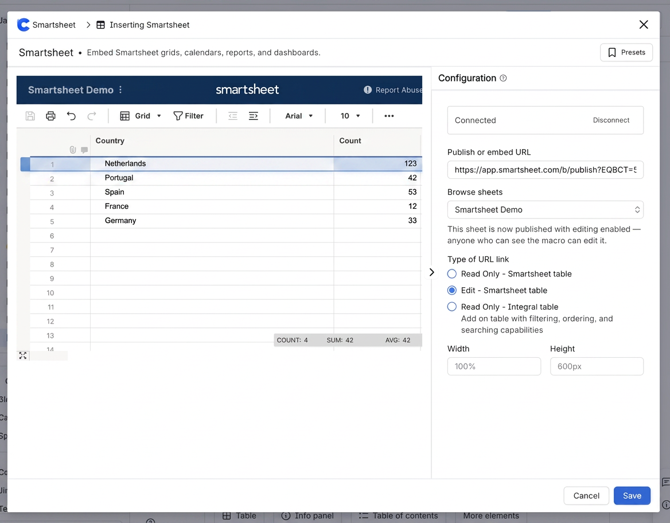Open the Smartsheet Demo vertical dots menu
This screenshot has height=523, width=670.
click(x=120, y=89)
